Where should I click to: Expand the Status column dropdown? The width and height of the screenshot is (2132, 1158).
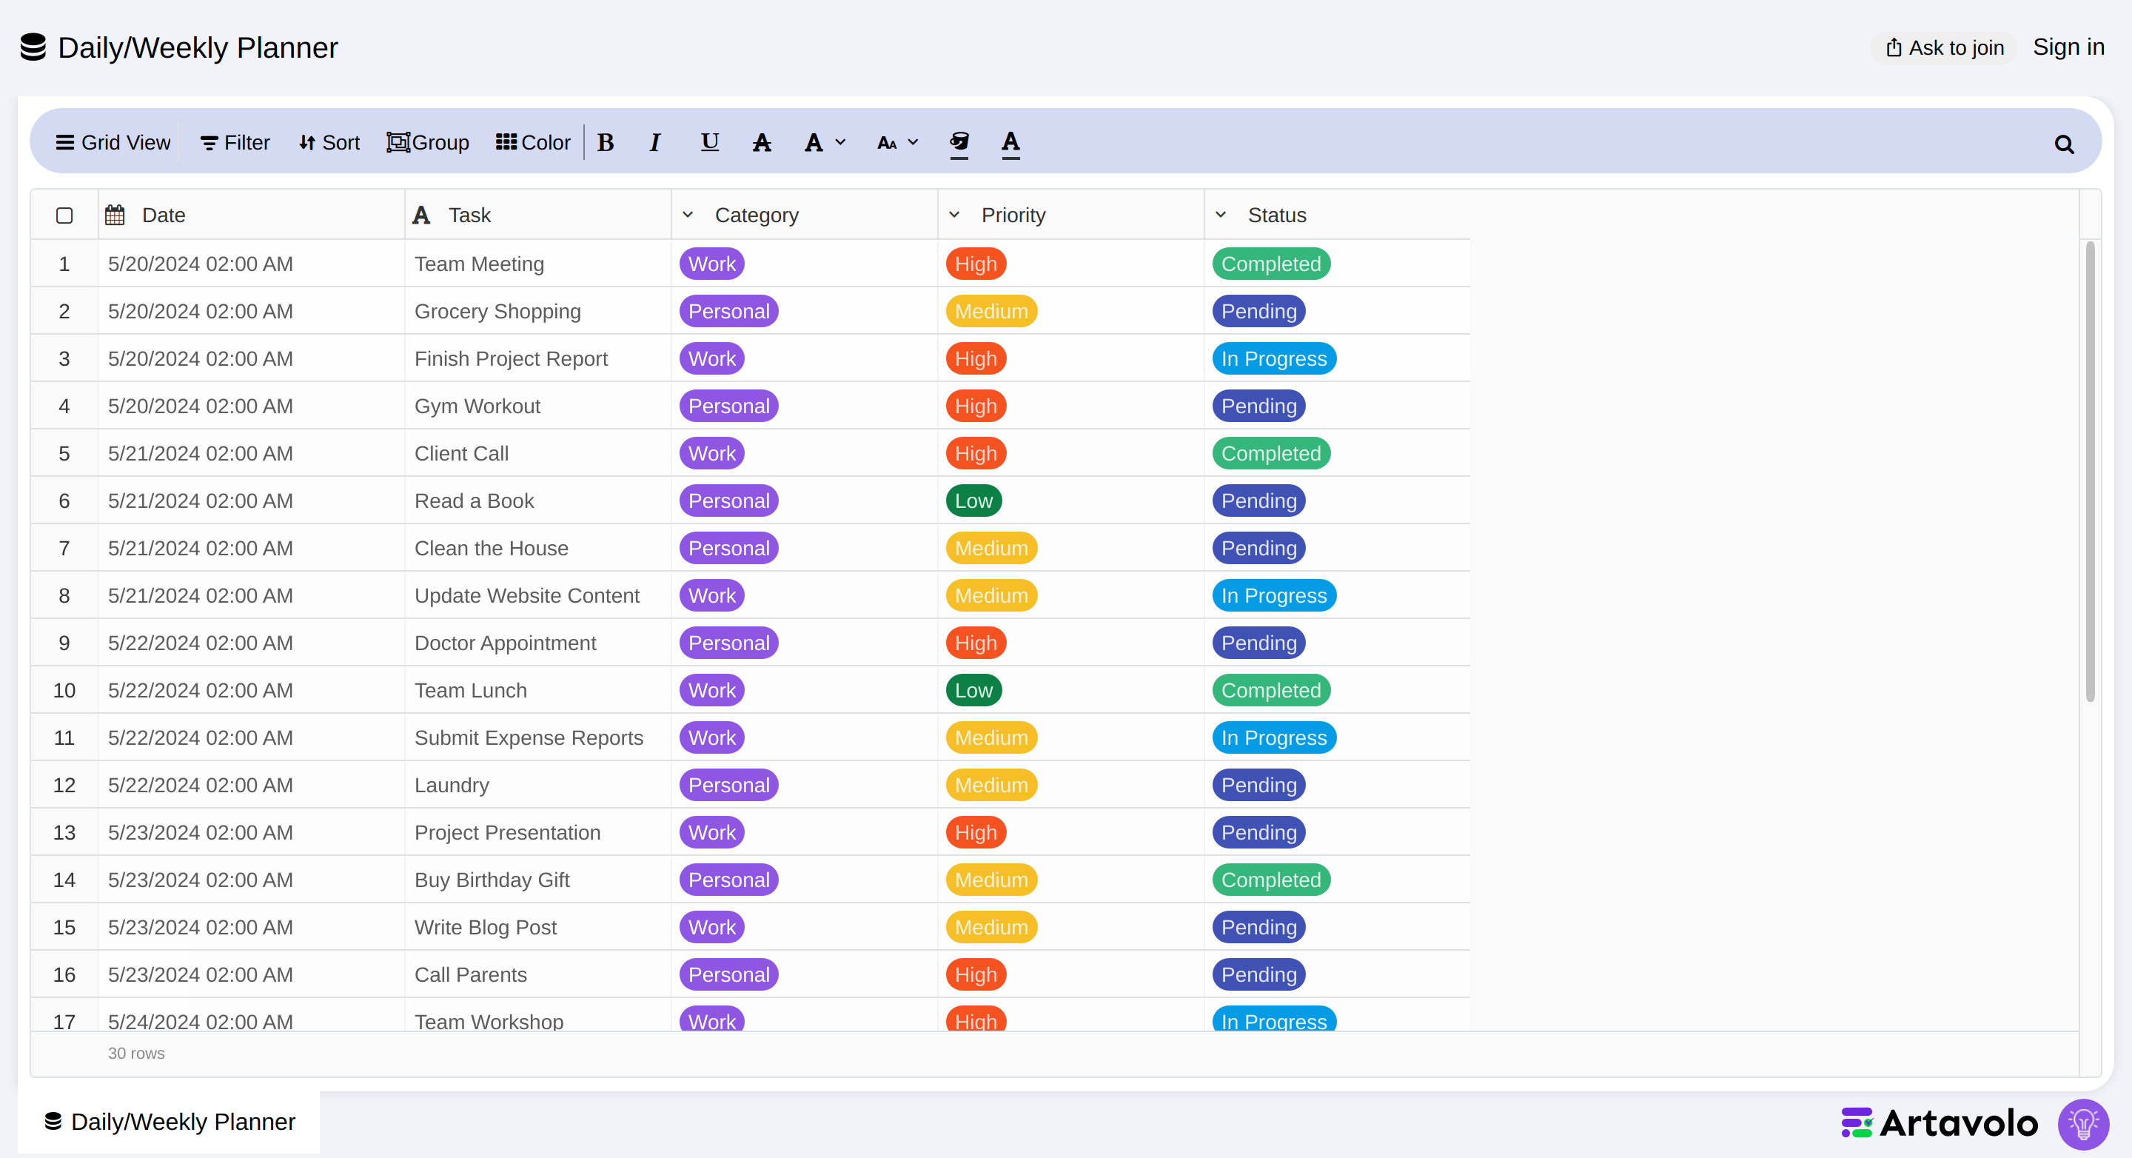click(x=1221, y=215)
